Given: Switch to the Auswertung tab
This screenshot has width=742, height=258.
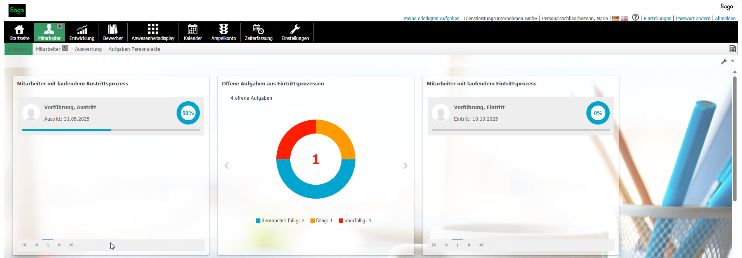Looking at the screenshot, I should (x=88, y=49).
